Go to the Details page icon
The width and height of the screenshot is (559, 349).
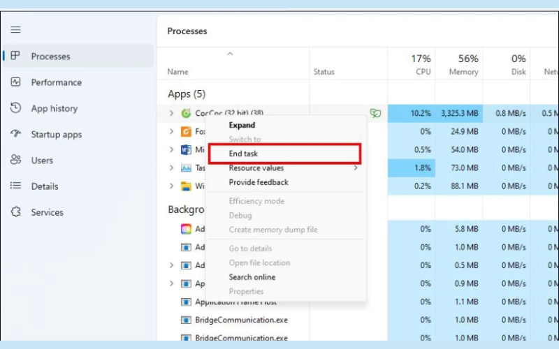15,186
